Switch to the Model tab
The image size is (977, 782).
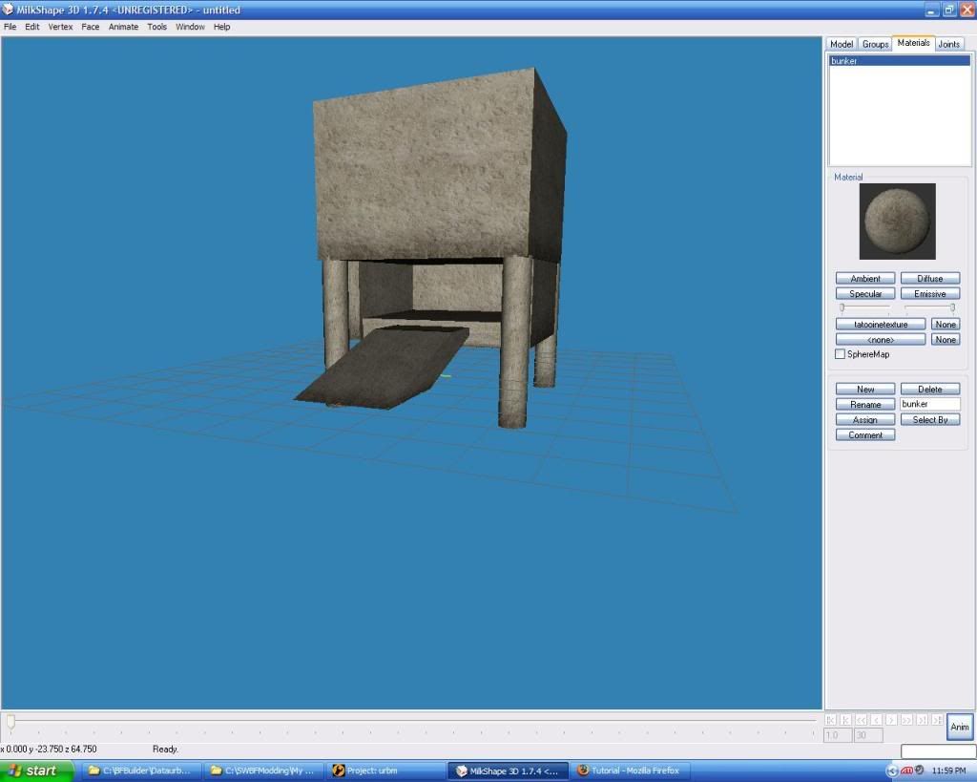click(x=842, y=44)
